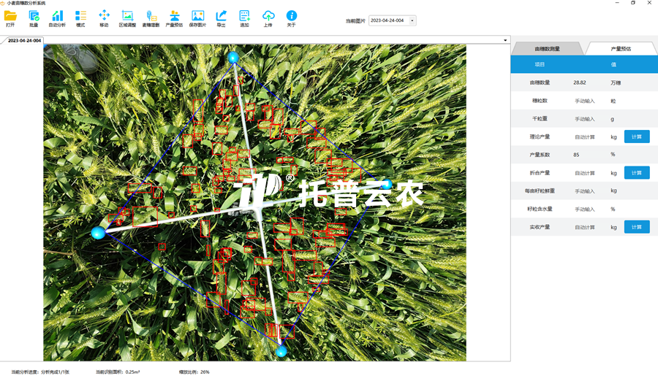
Task: Click the 导出 (Export) icon
Action: point(222,16)
